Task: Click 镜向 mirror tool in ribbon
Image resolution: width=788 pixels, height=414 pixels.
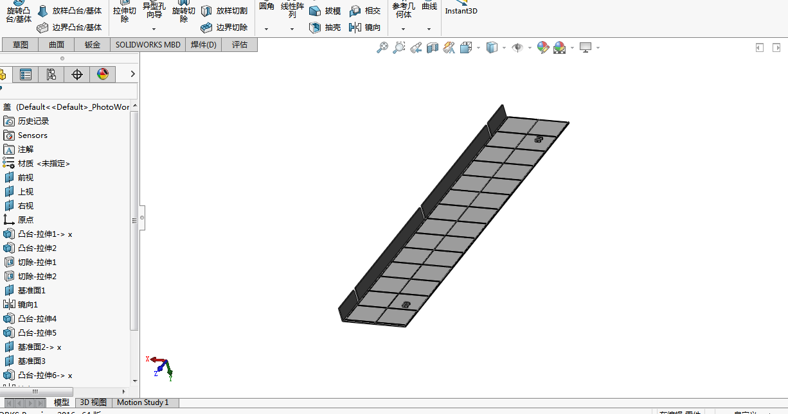Action: click(365, 28)
